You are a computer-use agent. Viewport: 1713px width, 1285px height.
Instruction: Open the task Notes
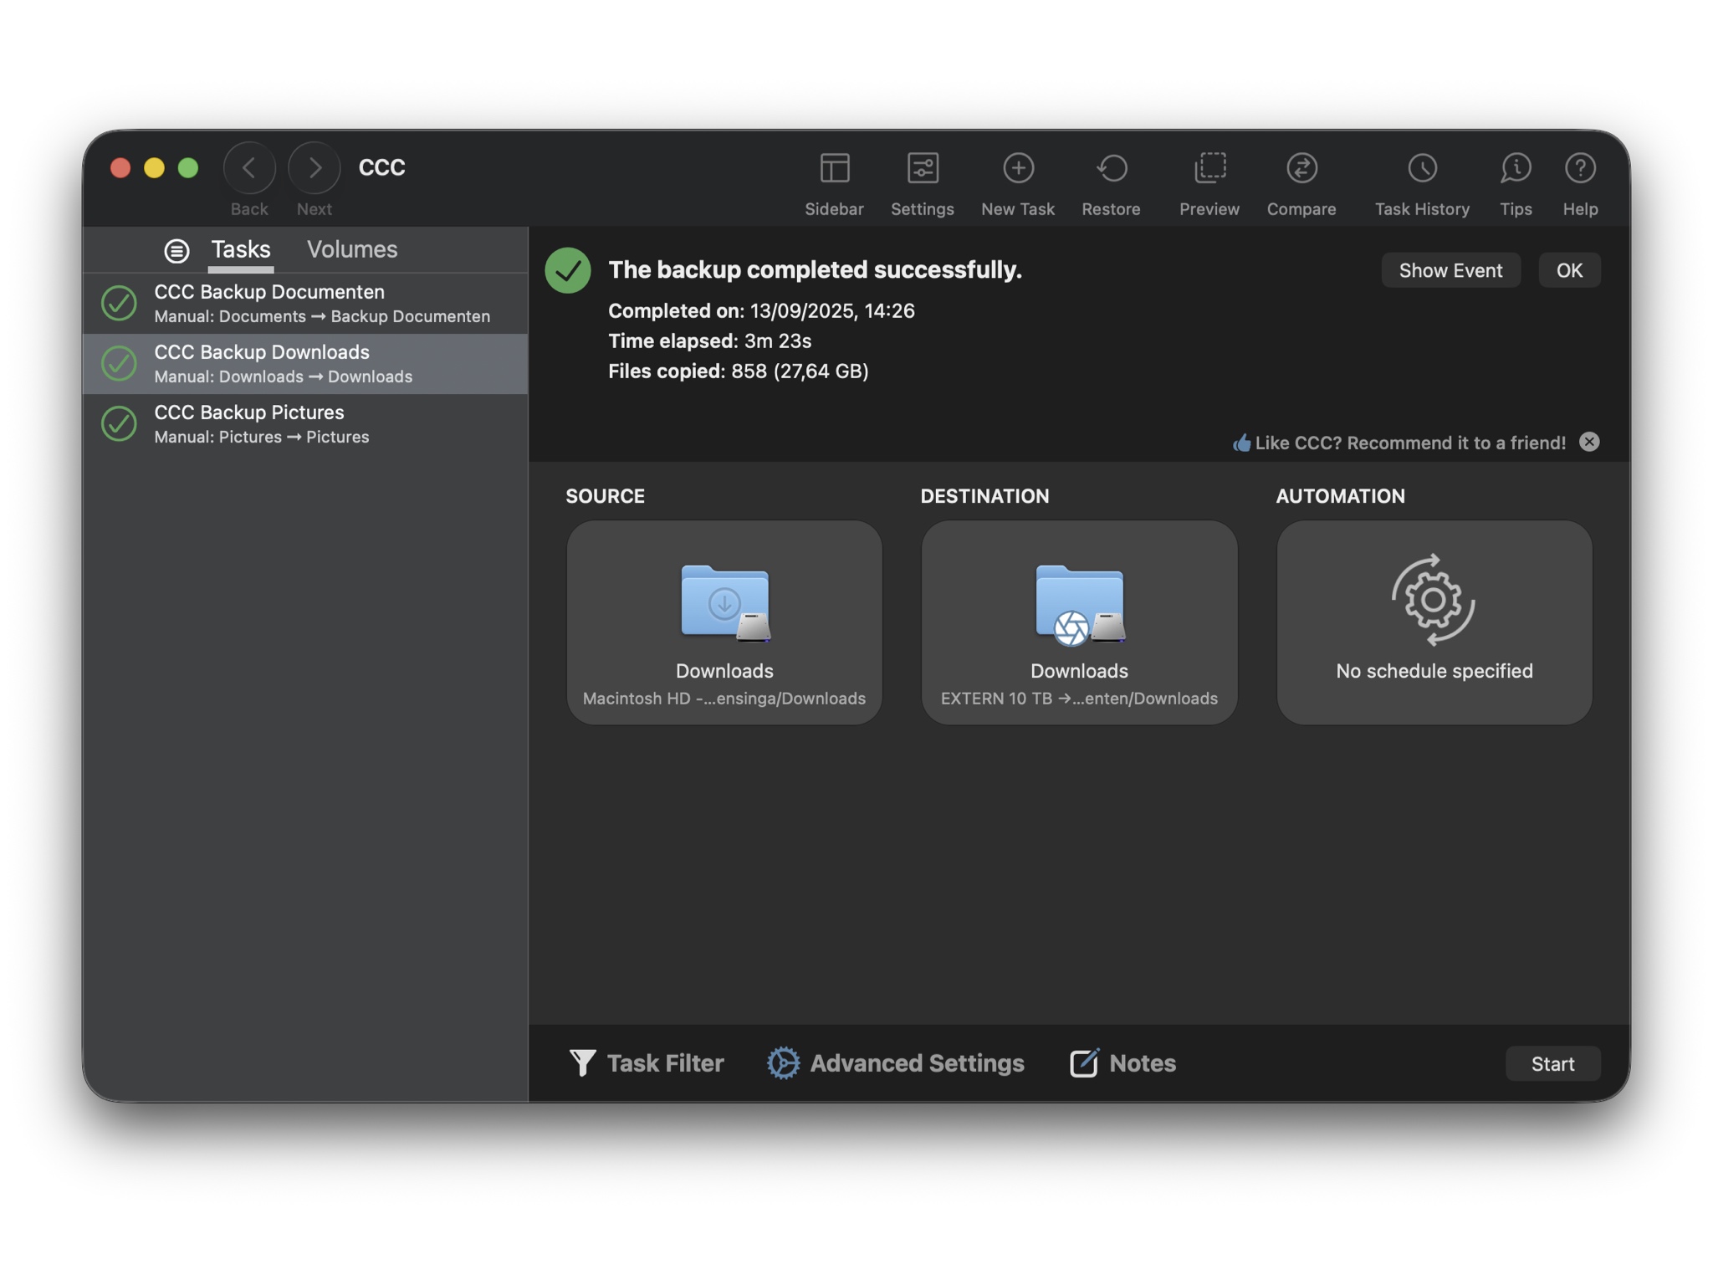[1122, 1062]
